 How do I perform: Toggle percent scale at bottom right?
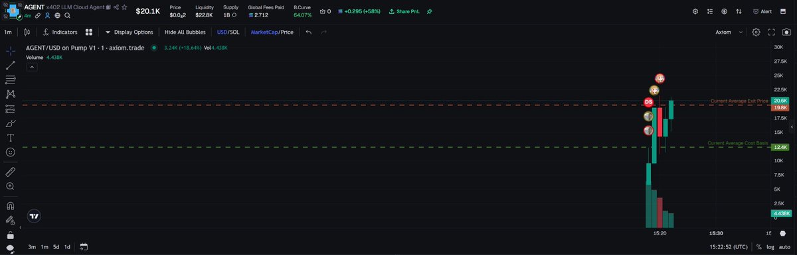click(x=760, y=247)
